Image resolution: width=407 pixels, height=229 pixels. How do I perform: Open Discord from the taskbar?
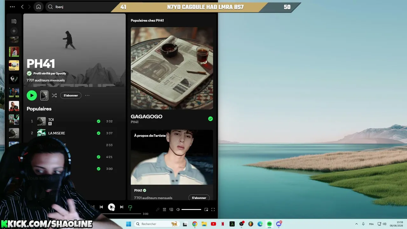(279, 224)
